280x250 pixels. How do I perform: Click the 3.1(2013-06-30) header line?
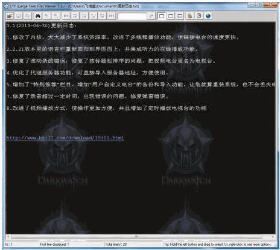[42, 25]
